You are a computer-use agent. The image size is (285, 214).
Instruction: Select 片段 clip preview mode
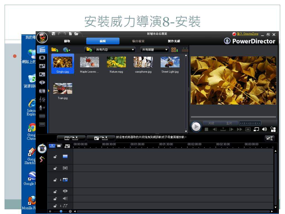click(x=212, y=123)
